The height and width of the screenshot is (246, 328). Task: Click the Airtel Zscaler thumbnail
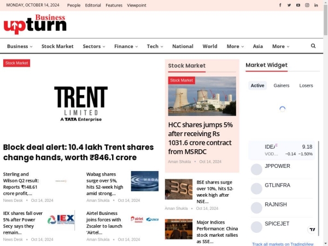click(x=144, y=219)
